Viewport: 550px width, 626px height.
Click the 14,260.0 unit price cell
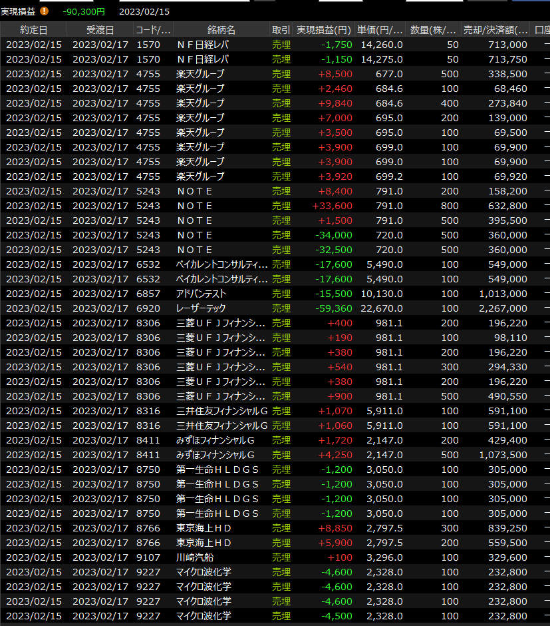pos(380,45)
